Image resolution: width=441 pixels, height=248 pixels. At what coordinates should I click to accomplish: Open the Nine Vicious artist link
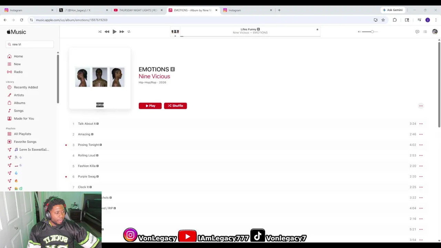click(154, 76)
